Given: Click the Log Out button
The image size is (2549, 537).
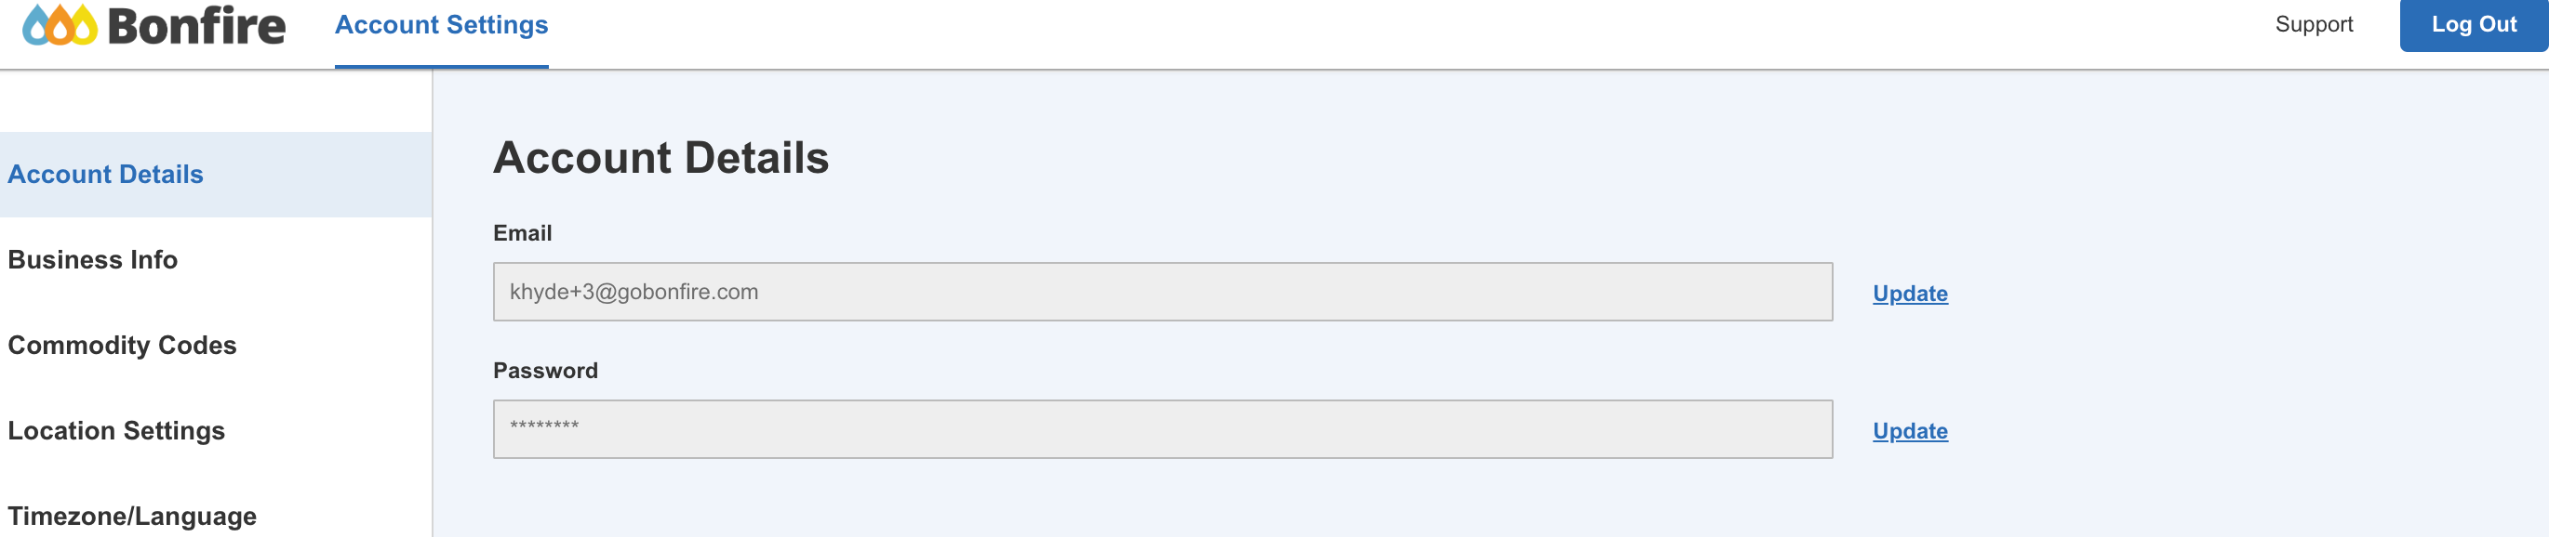Looking at the screenshot, I should click(x=2474, y=25).
